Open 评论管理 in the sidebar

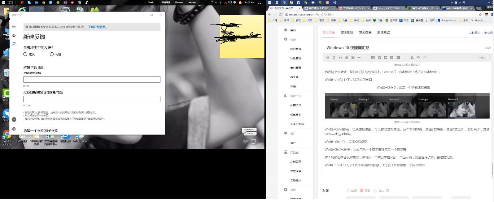point(296,58)
